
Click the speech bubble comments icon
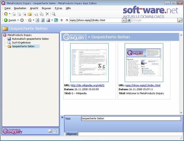[56, 131]
